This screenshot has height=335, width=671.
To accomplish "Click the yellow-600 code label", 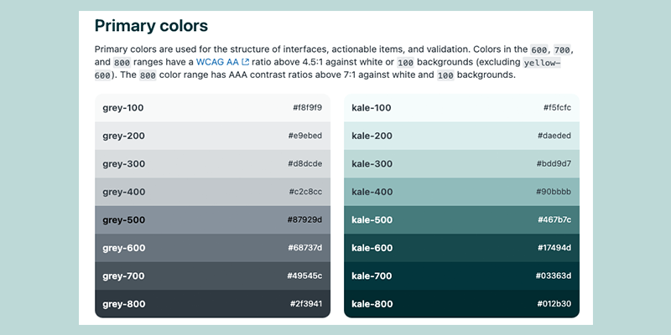I will [542, 62].
